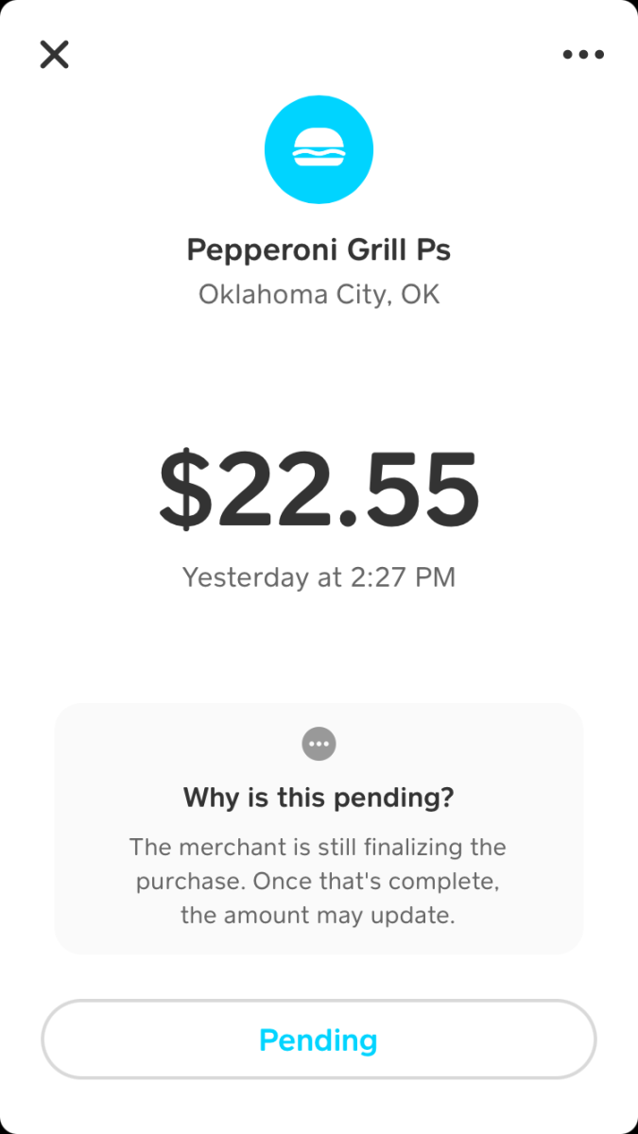The image size is (638, 1134).
Task: Tap the Oklahoma City, OK location text
Action: tap(319, 295)
